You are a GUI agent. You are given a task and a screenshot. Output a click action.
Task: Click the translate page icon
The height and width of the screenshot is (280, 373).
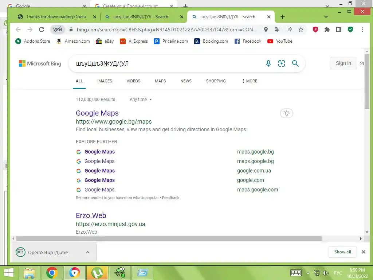277,30
